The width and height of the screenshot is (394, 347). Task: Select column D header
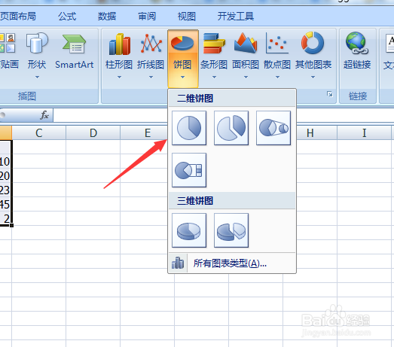tap(93, 132)
